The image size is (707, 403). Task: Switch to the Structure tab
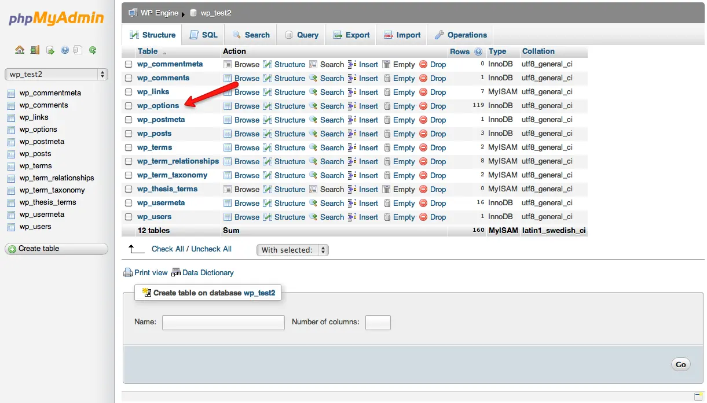(152, 35)
